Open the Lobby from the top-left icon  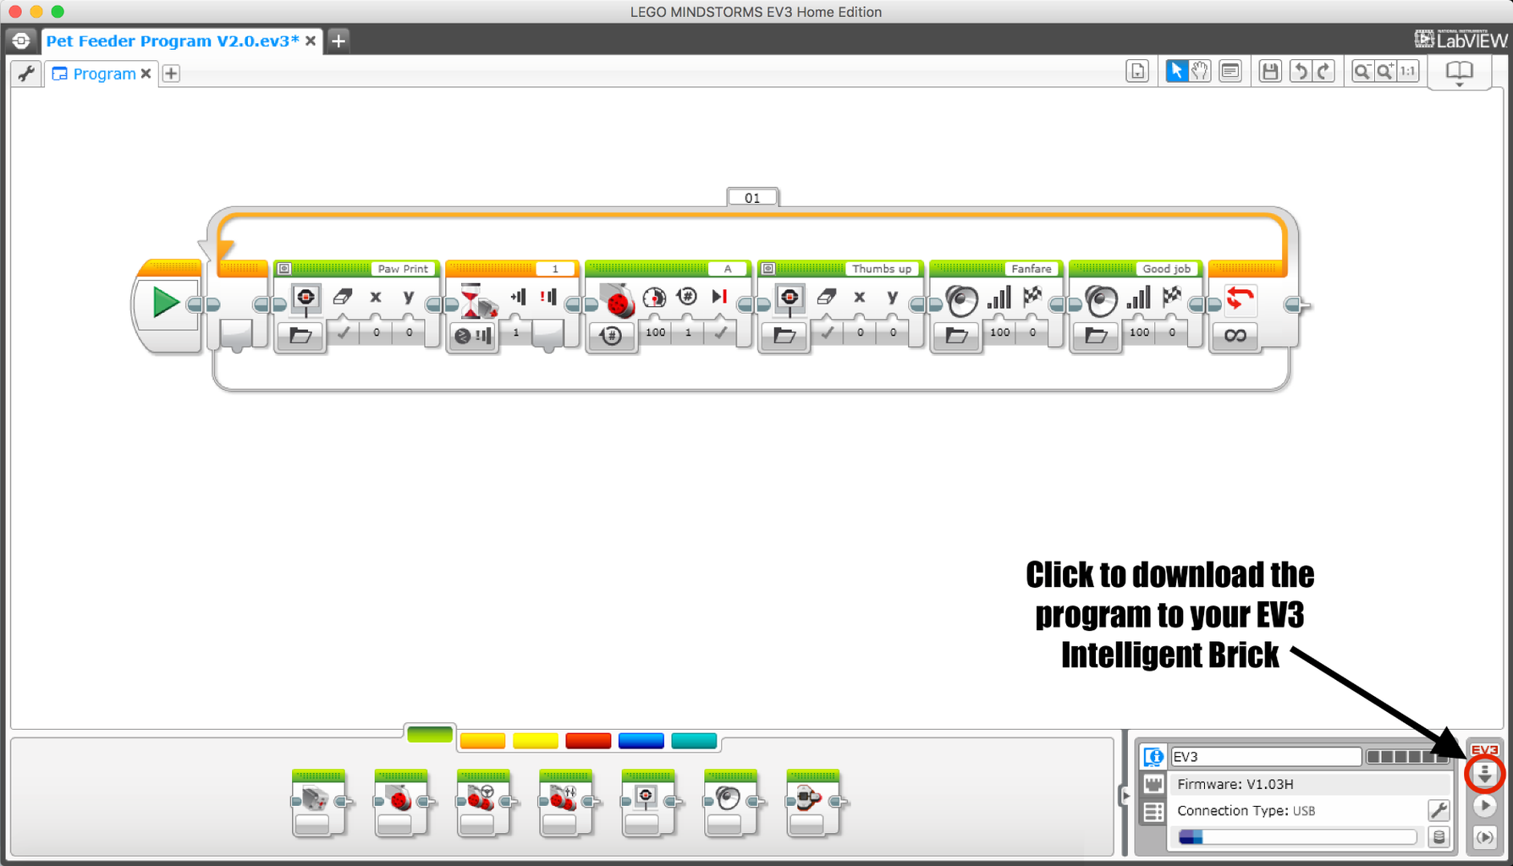pyautogui.click(x=20, y=41)
